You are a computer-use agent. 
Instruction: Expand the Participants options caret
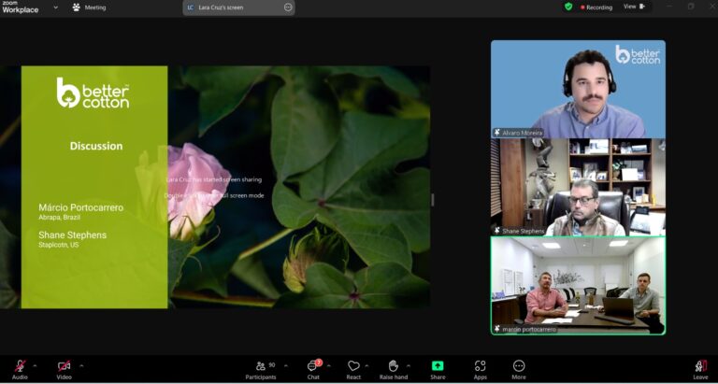[286, 365]
